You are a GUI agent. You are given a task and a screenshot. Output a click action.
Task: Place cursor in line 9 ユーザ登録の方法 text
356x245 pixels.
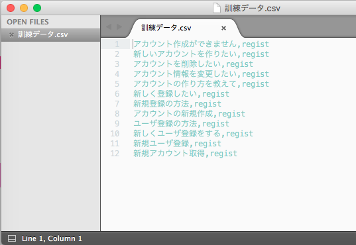[165, 124]
